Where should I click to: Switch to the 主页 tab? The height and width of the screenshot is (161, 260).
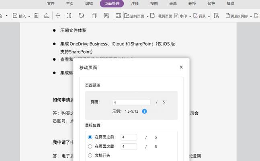click(70, 4)
